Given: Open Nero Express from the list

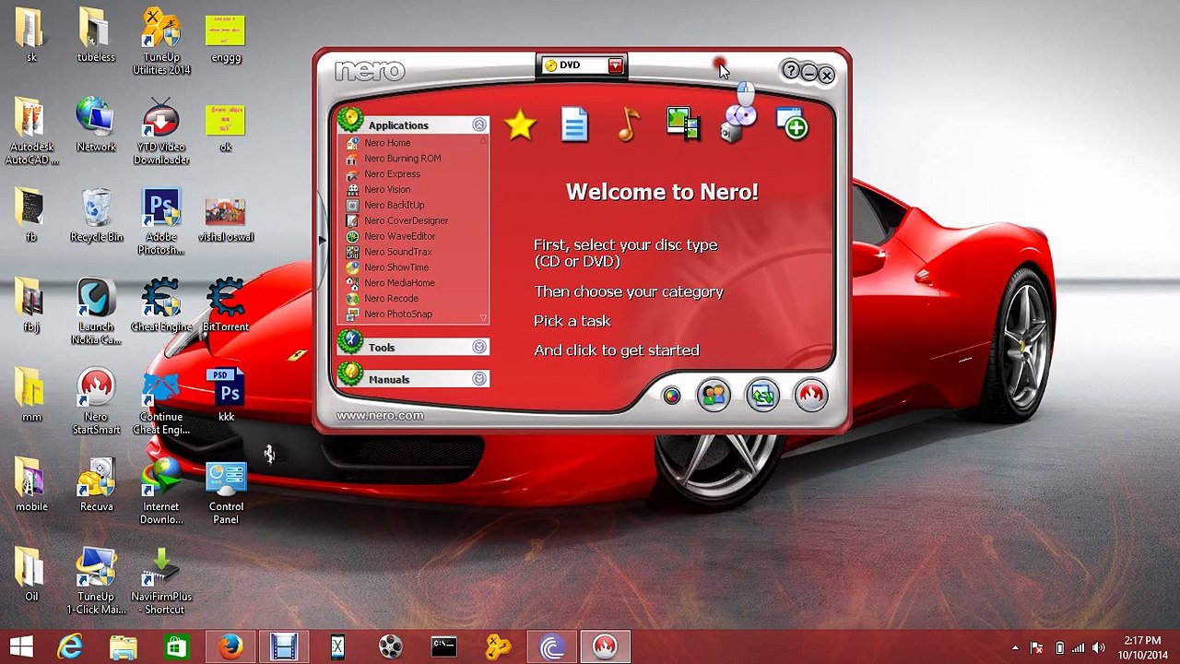Looking at the screenshot, I should tap(392, 174).
